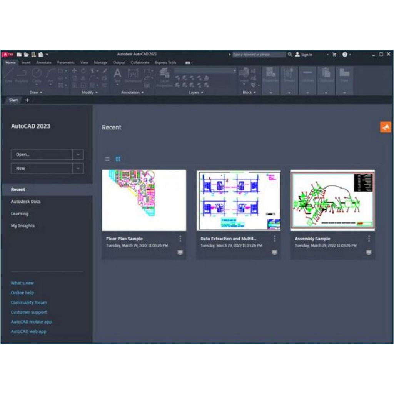Click the New file quick access icon

coord(19,54)
